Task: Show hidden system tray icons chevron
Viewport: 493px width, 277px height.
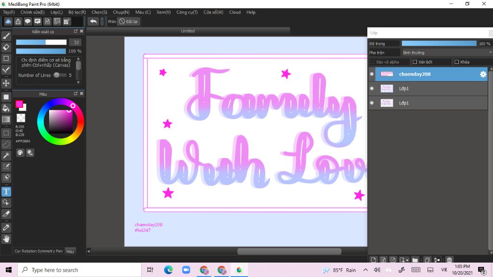Action: [x=365, y=270]
